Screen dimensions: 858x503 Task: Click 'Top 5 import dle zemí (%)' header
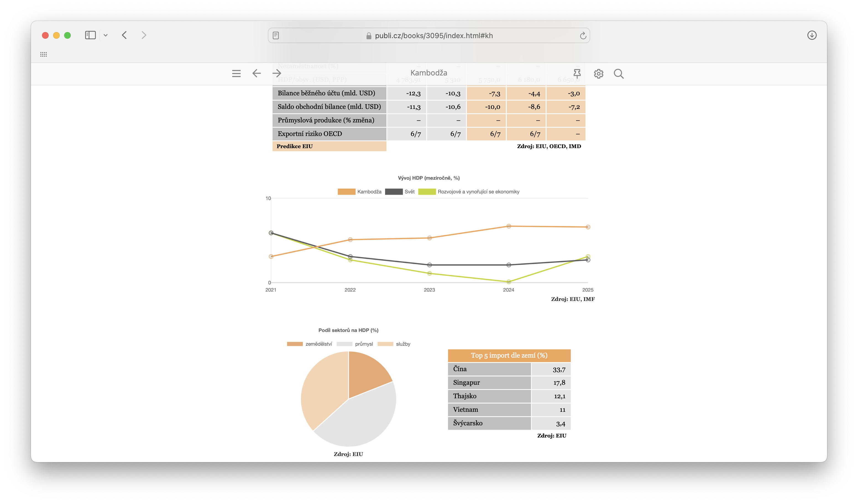click(509, 355)
